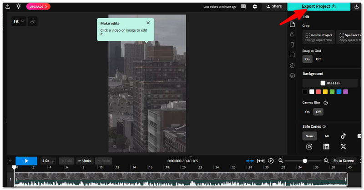The height and width of the screenshot is (190, 364).
Task: Click the Share button
Action: (274, 6)
